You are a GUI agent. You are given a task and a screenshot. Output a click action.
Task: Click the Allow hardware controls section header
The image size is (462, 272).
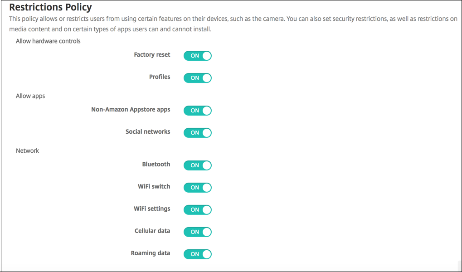48,41
